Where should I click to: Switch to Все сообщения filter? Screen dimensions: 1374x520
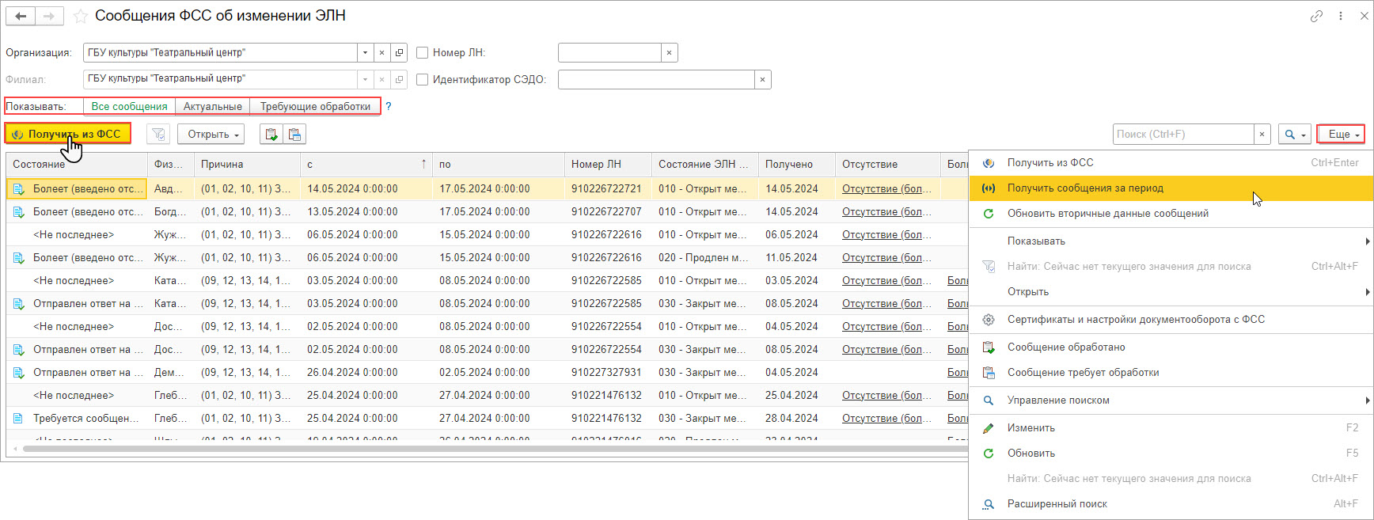tap(129, 106)
